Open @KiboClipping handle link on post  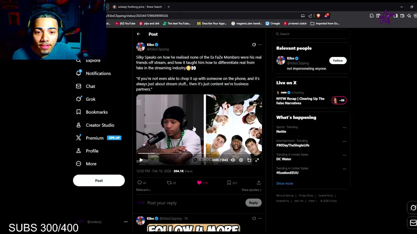pos(158,49)
